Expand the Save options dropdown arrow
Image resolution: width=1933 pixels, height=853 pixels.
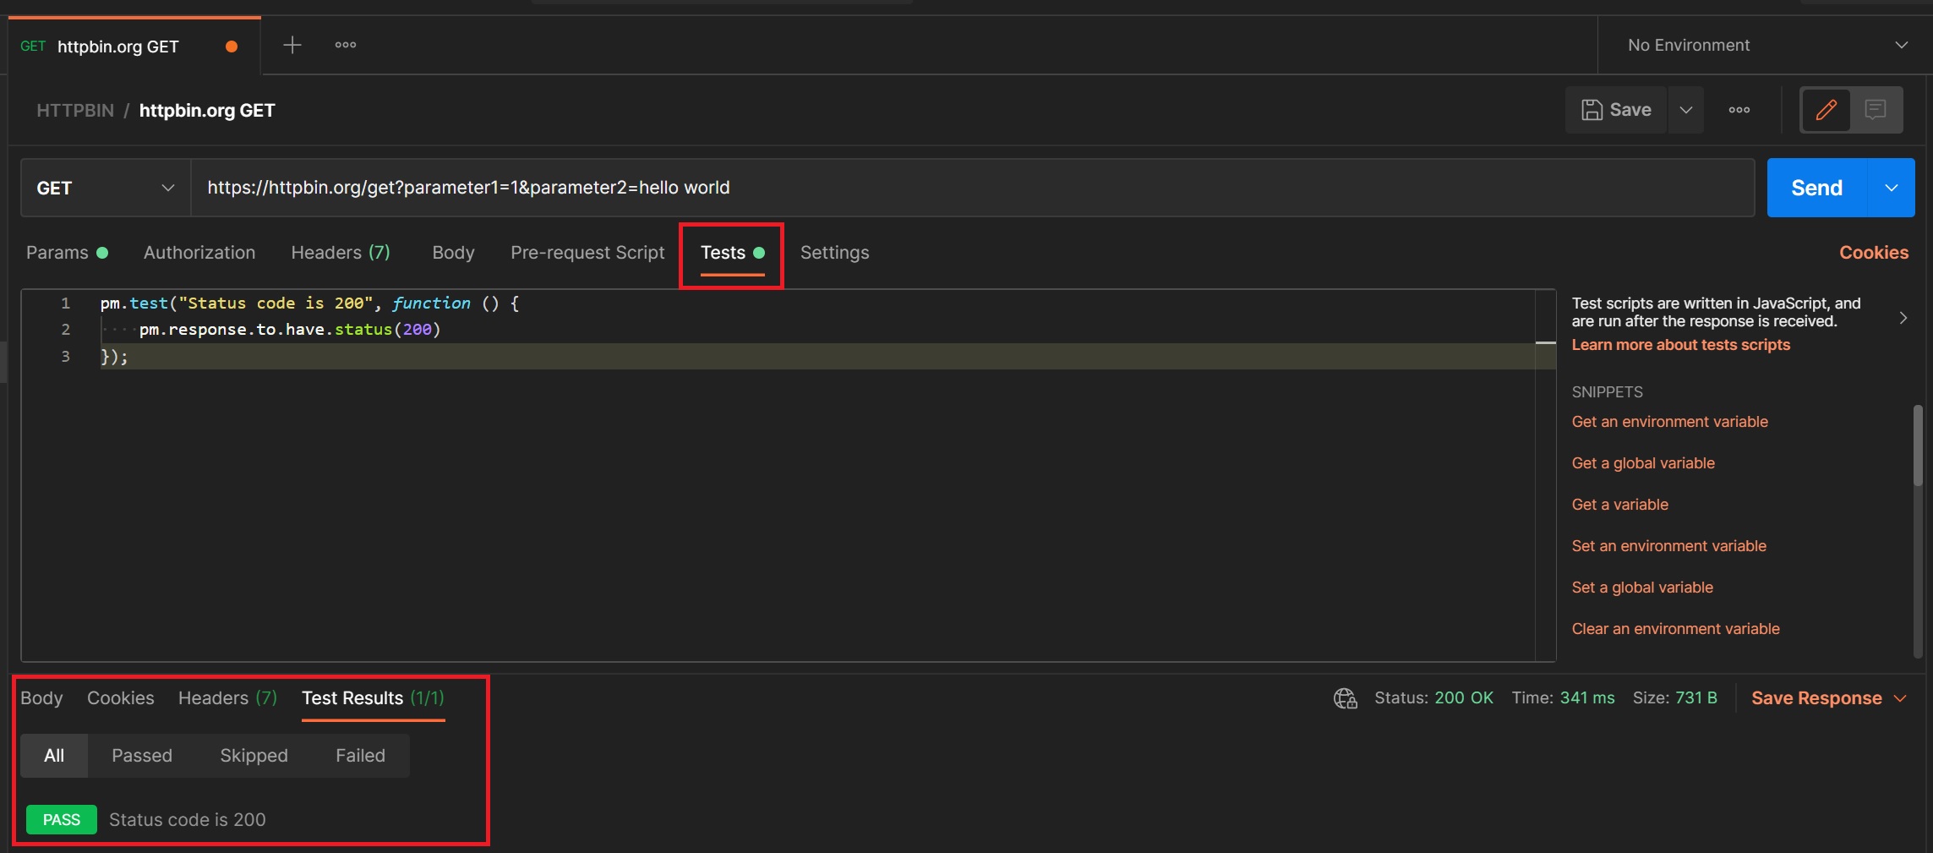point(1686,110)
